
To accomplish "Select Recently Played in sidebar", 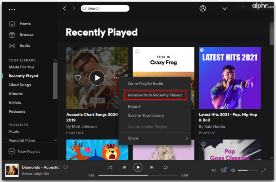I will [x=24, y=76].
